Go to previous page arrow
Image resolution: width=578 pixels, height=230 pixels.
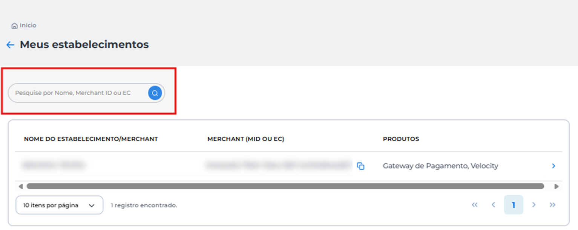click(493, 205)
